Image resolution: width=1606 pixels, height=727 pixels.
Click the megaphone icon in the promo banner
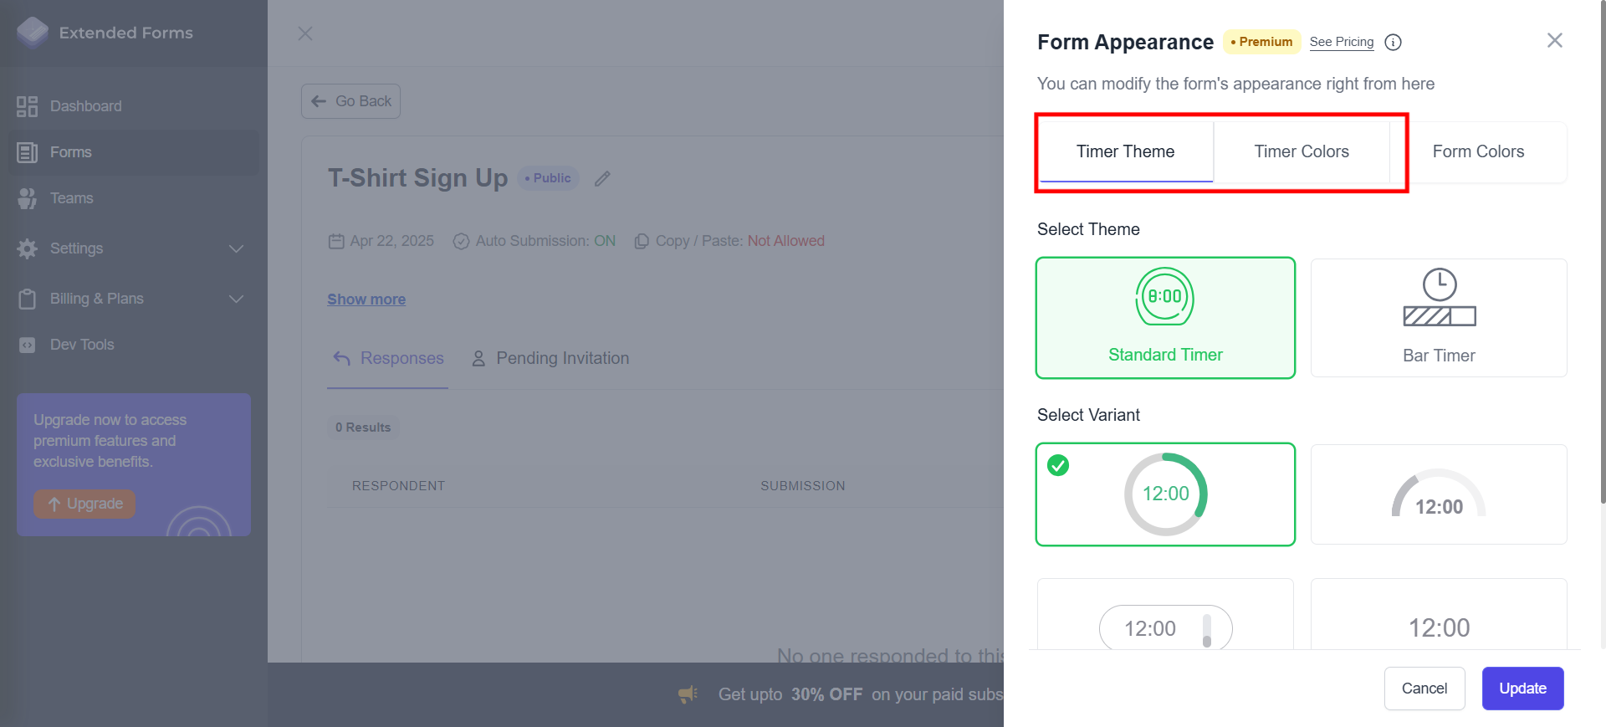[687, 694]
